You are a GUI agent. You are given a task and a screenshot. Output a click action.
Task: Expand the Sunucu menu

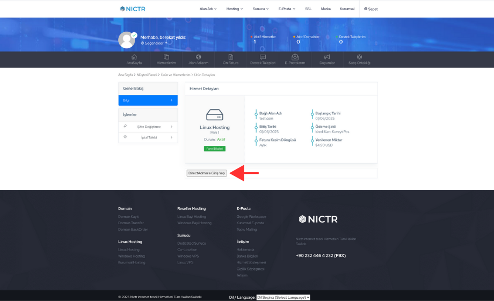[x=260, y=9]
